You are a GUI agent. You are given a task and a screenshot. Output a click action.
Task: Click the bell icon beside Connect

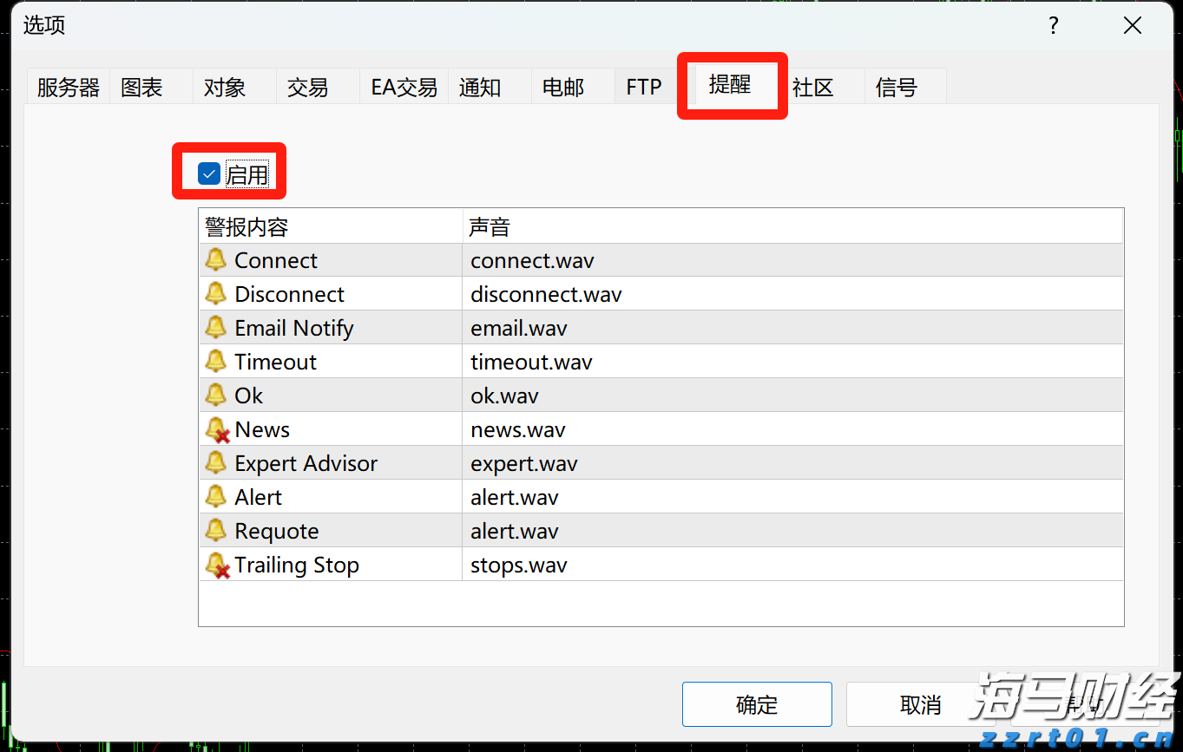point(215,259)
